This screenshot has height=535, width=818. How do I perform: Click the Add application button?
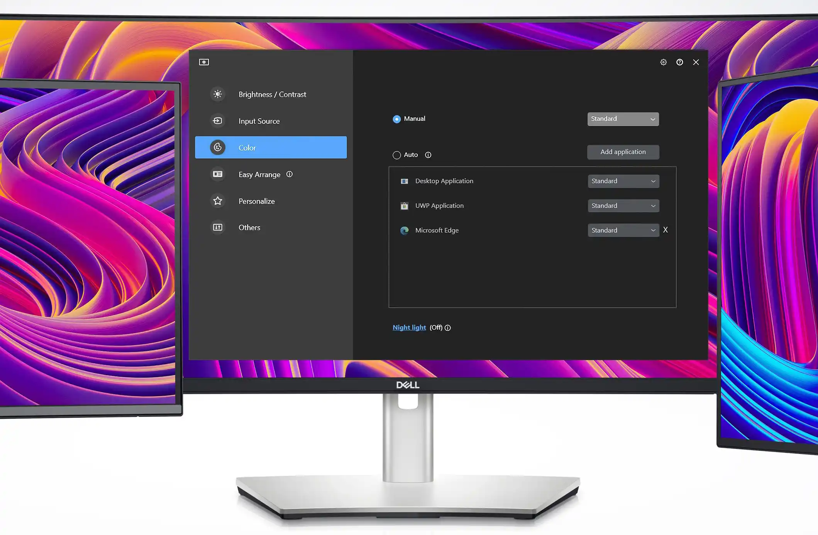coord(623,152)
